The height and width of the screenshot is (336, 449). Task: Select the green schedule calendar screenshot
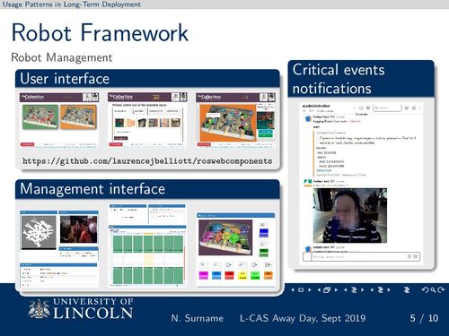[147, 255]
